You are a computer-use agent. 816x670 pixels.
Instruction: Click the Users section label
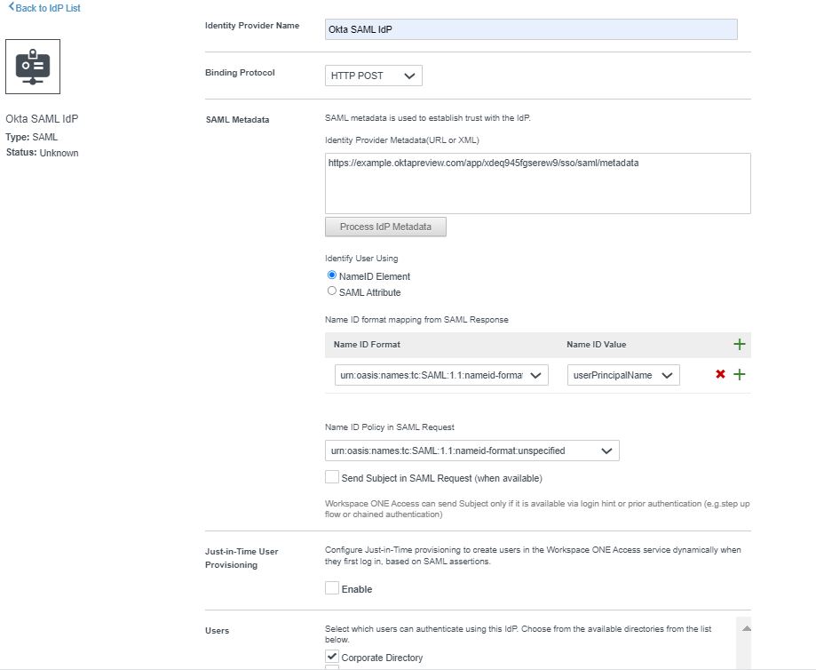coord(217,630)
